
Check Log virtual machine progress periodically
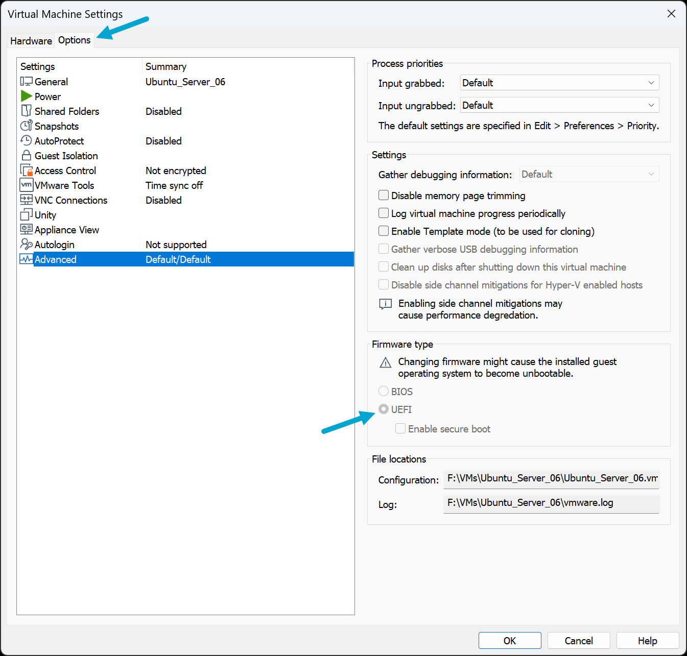point(384,213)
